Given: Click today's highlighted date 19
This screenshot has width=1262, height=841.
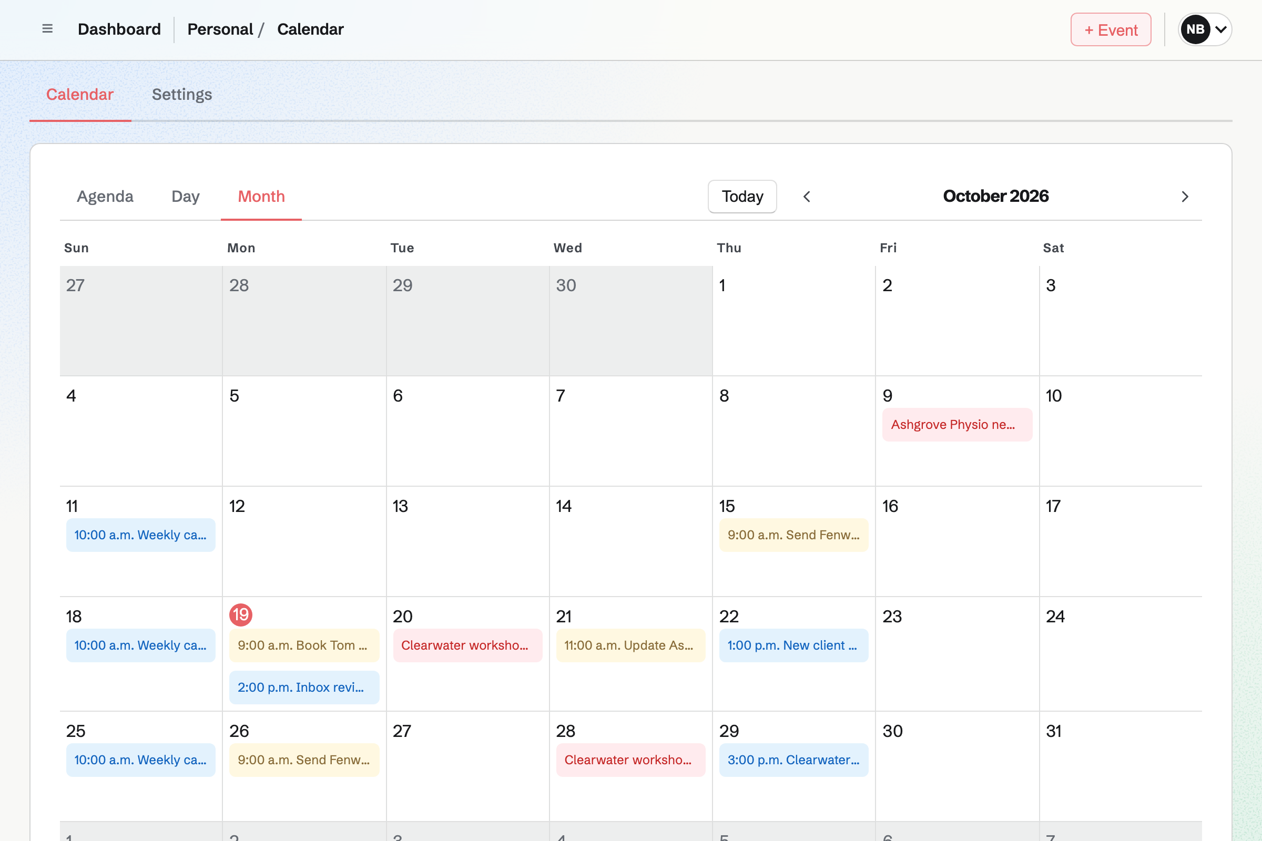Looking at the screenshot, I should coord(241,614).
